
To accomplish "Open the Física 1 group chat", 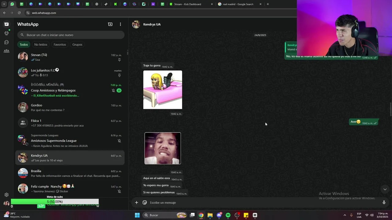I will [70, 123].
